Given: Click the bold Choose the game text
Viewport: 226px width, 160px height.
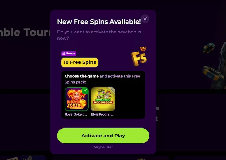Looking at the screenshot, I should [x=82, y=76].
